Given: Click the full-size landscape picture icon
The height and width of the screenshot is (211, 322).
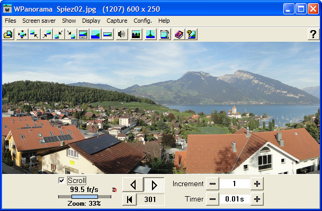Looking at the screenshot, I should (x=95, y=34).
